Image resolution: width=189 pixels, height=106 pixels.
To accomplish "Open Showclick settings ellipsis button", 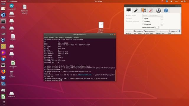I will [162, 24].
